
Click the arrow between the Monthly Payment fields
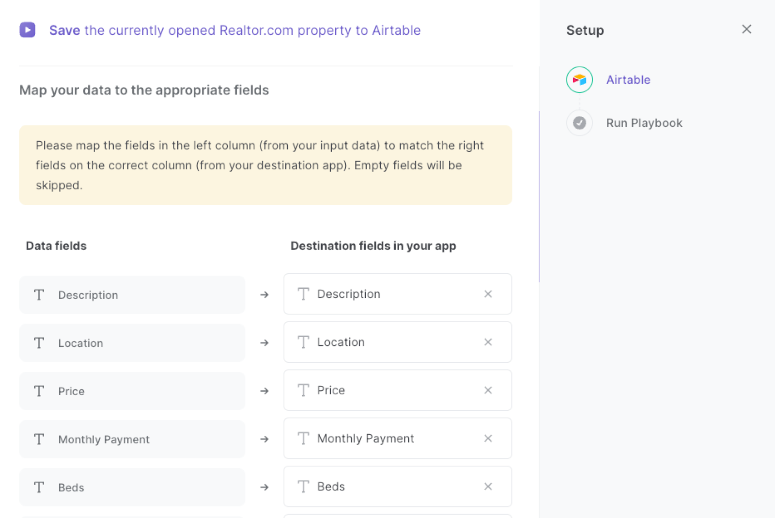[264, 439]
